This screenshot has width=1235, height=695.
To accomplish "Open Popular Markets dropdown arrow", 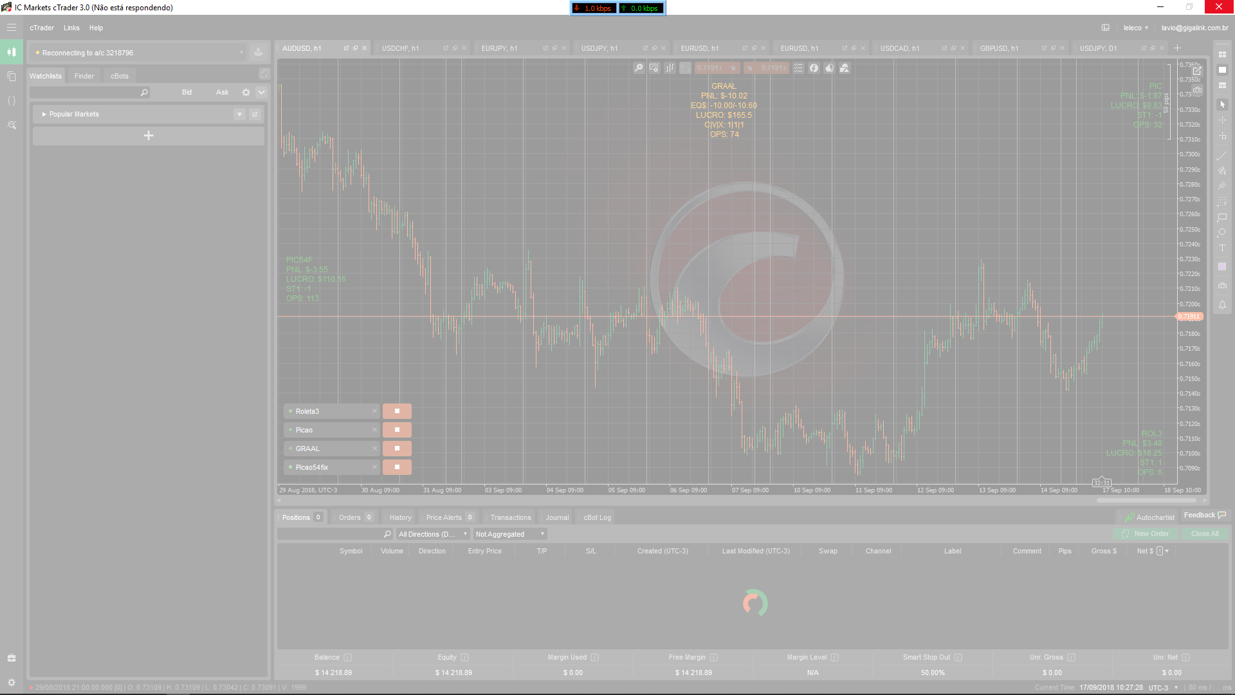I will pyautogui.click(x=239, y=115).
